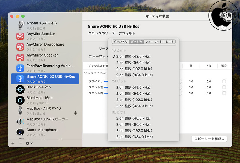This screenshot has width=240, height=163.
Task: Select the AnyMirror Microphone icon
Action: click(20, 47)
